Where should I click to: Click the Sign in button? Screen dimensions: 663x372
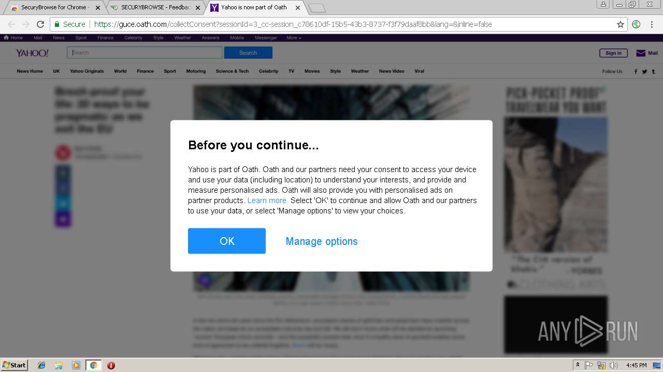pyautogui.click(x=613, y=53)
